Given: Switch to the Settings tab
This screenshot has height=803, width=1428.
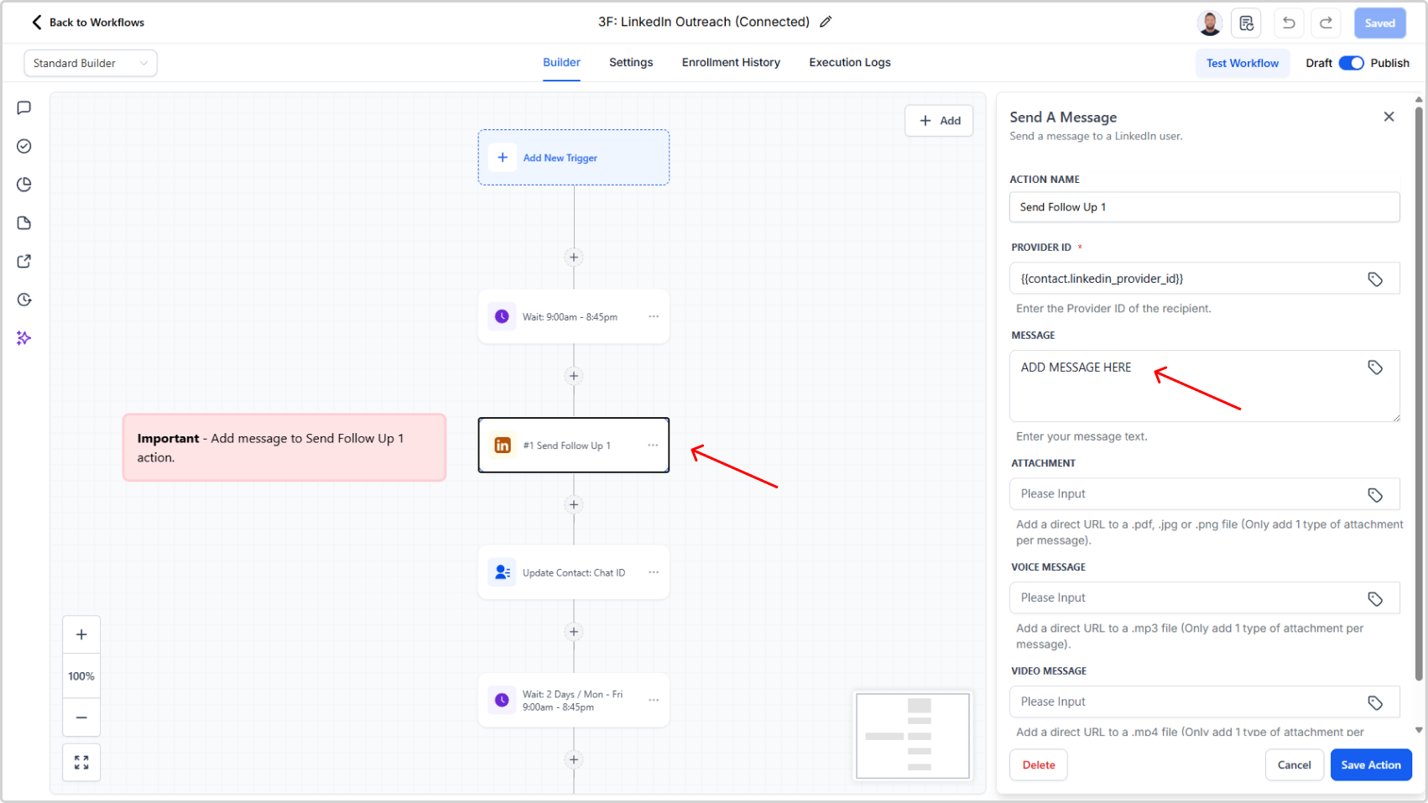Looking at the screenshot, I should pyautogui.click(x=631, y=62).
